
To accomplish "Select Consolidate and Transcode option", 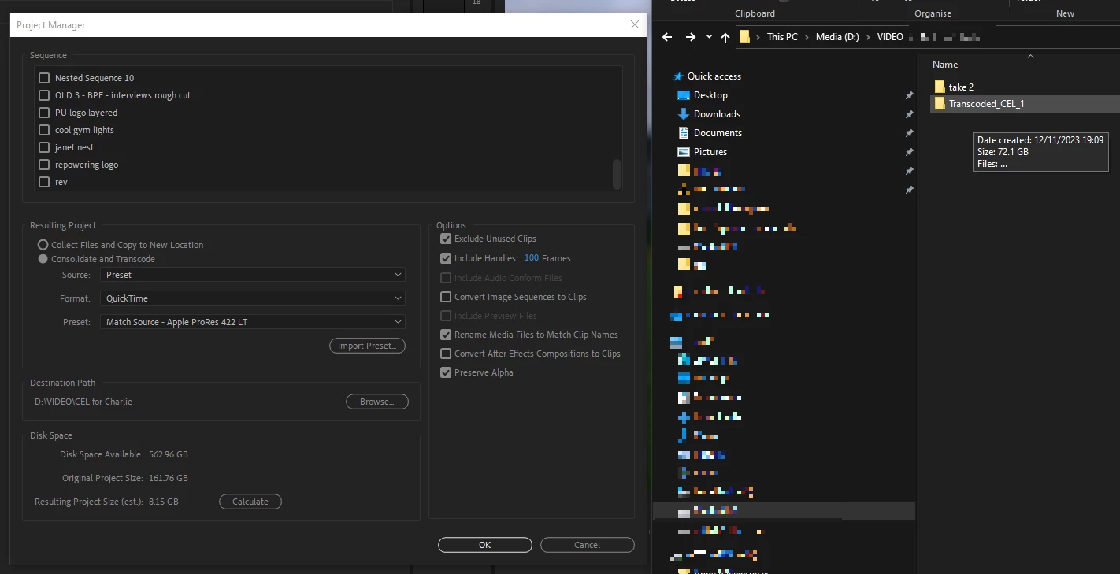I will tap(43, 259).
